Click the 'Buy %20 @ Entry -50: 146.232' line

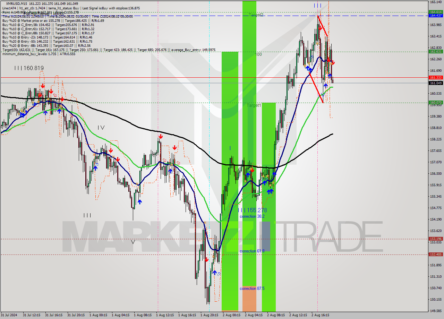[47, 41]
